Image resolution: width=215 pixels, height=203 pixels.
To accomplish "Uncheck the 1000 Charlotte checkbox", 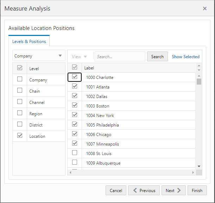I will (75, 76).
